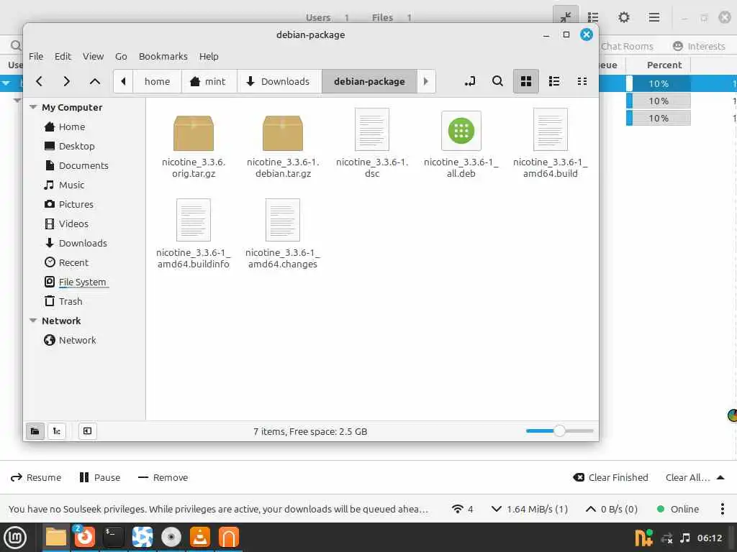The height and width of the screenshot is (552, 737).
Task: Select nicotine_3.3.6-1_amd64.buildinfo file
Action: point(193,234)
